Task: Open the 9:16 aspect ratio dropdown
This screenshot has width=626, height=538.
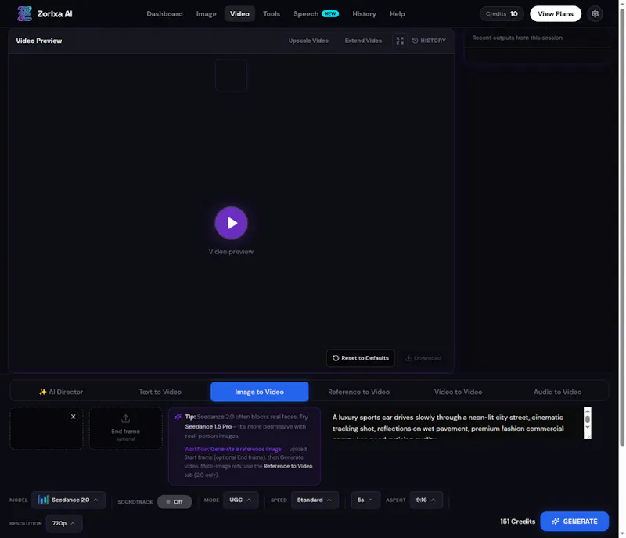Action: click(426, 500)
